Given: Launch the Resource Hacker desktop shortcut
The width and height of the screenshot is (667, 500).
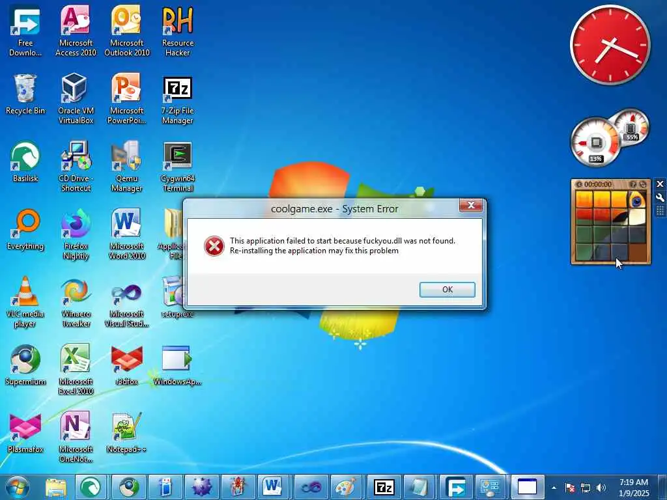Looking at the screenshot, I should (177, 32).
